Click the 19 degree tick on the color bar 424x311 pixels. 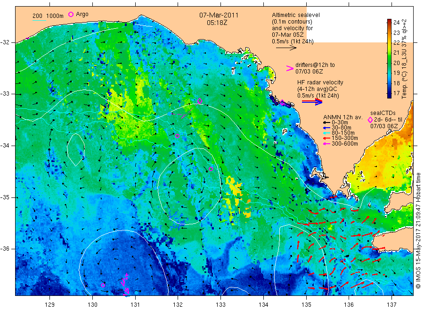pyautogui.click(x=396, y=73)
